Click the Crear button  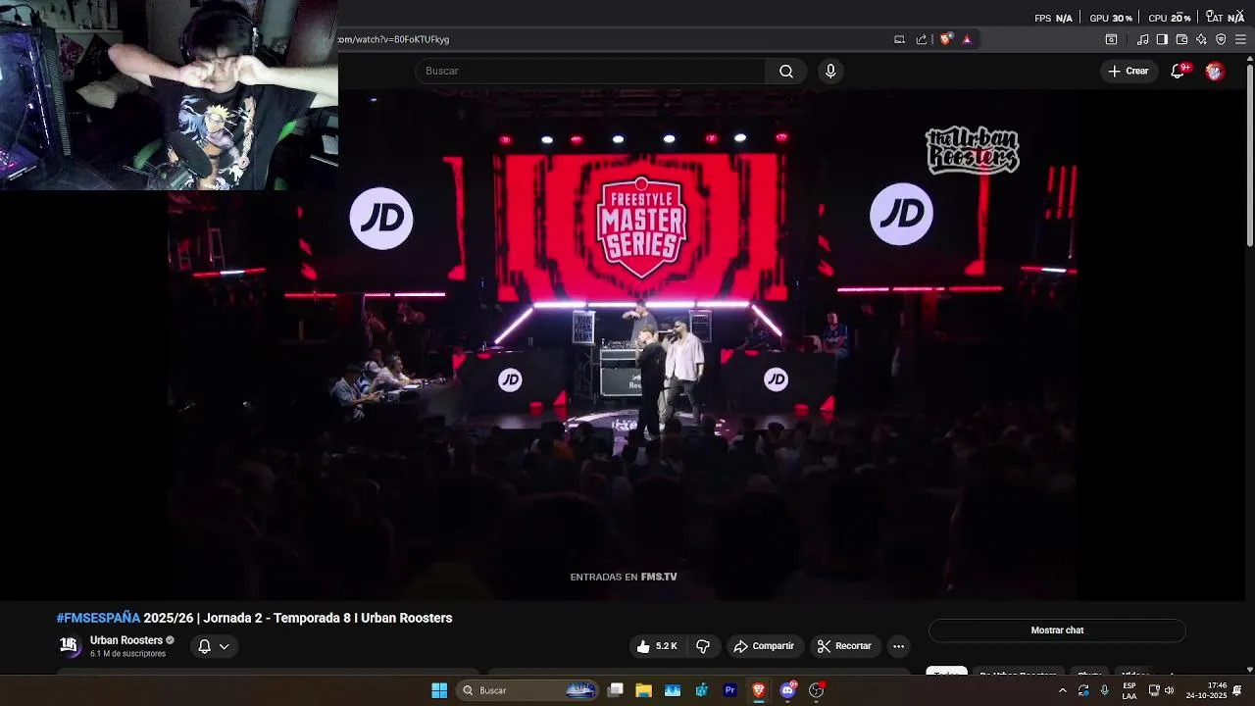point(1129,71)
